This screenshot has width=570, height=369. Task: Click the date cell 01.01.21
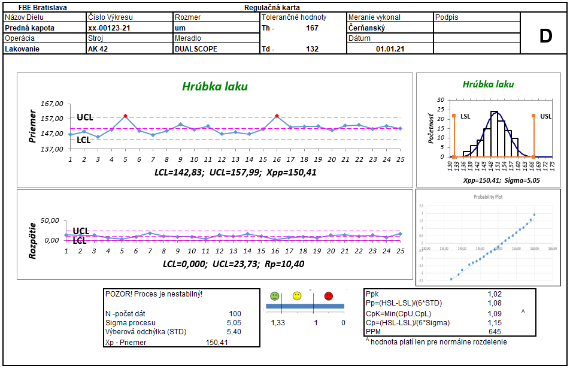[390, 49]
